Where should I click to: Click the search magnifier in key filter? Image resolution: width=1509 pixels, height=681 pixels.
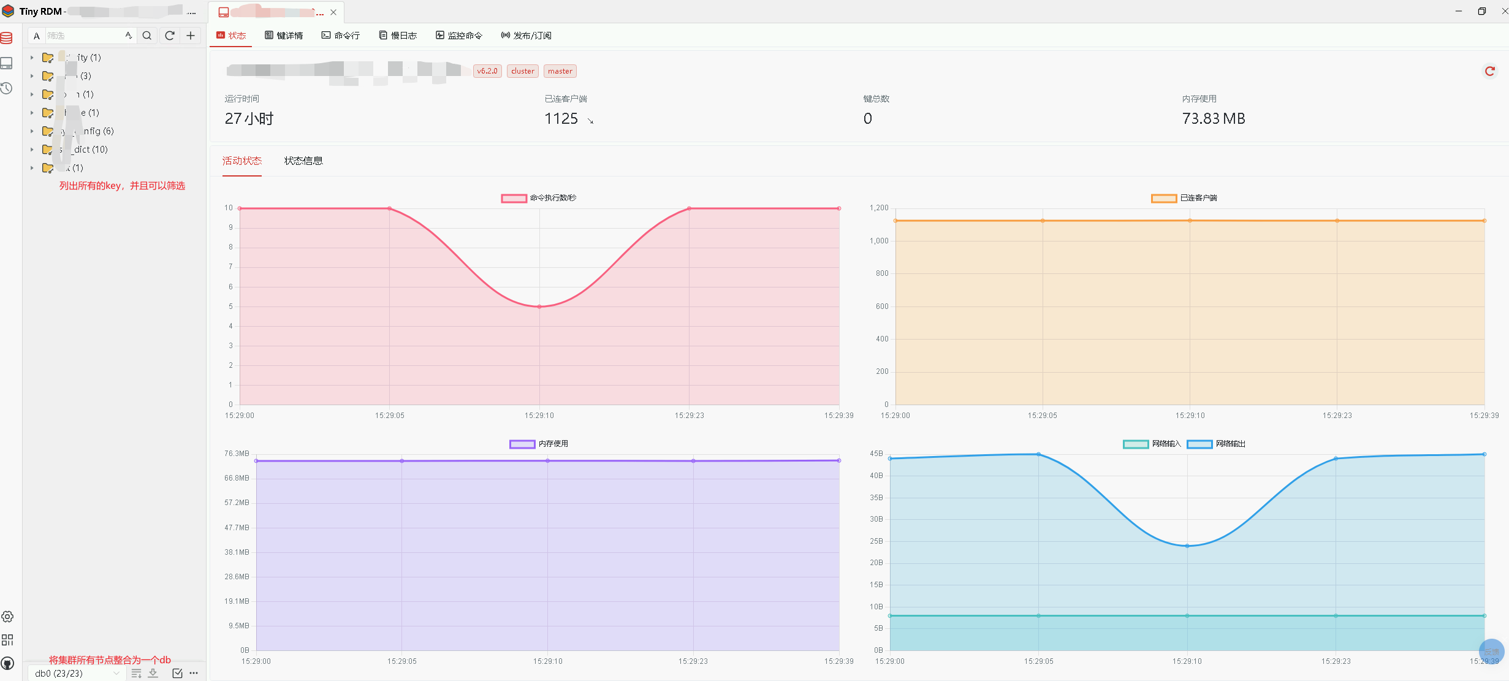click(147, 36)
